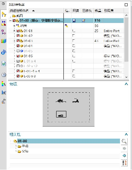Toggle the checkbox of component 01-04
Viewport: 132px width, 170px height.
18,46
